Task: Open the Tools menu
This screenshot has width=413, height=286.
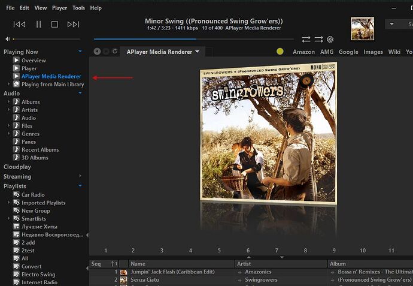Action: point(78,8)
